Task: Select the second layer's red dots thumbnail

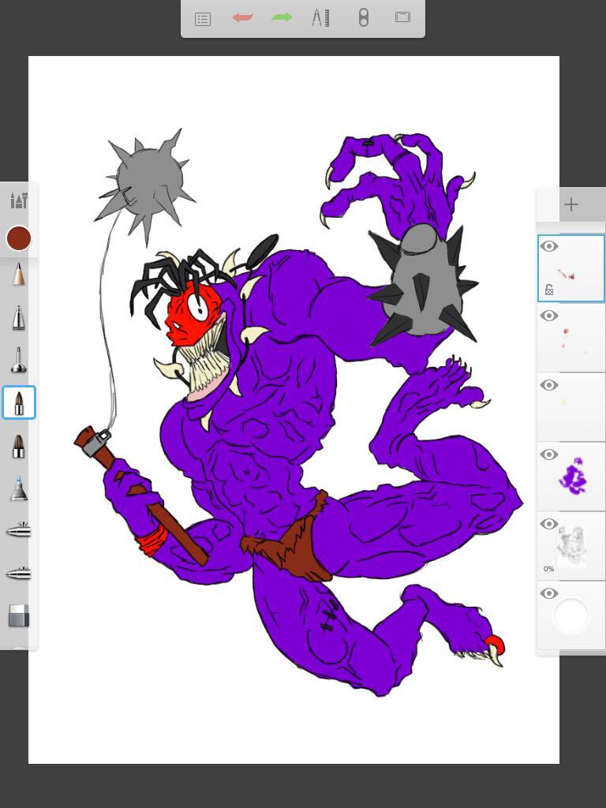Action: (572, 338)
